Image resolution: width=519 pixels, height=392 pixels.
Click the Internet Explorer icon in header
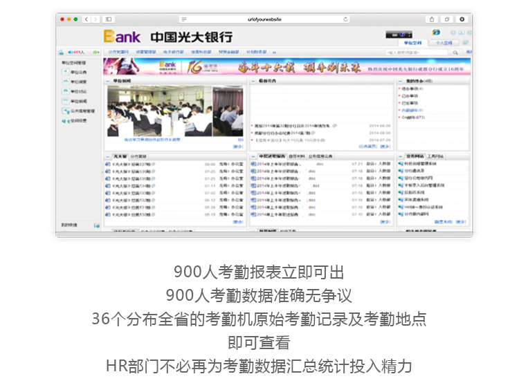coord(436,32)
